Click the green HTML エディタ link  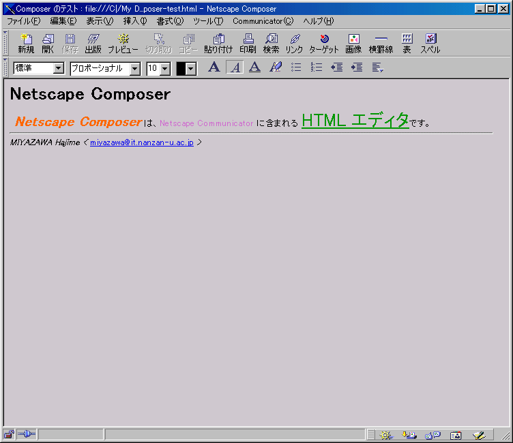pyautogui.click(x=355, y=121)
